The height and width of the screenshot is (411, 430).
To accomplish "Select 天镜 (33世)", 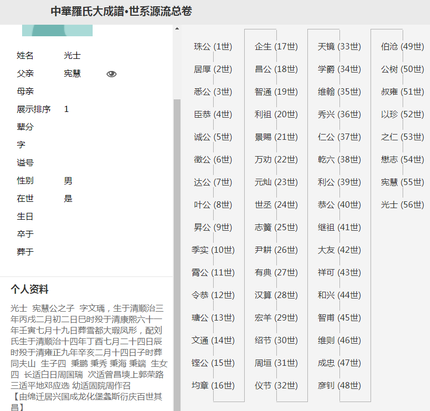I will click(339, 47).
